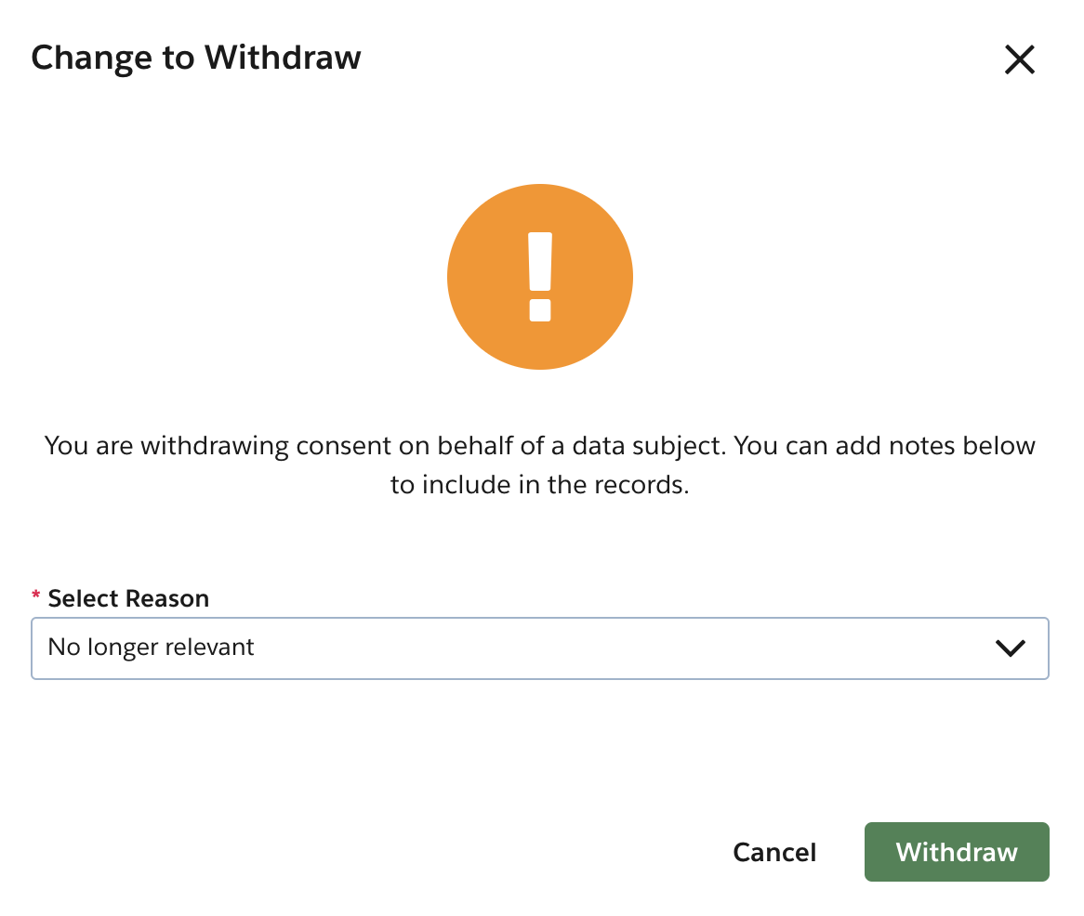Viewport: 1084px width, 916px height.
Task: Click the consent withdrawal notice text
Action: [x=539, y=465]
